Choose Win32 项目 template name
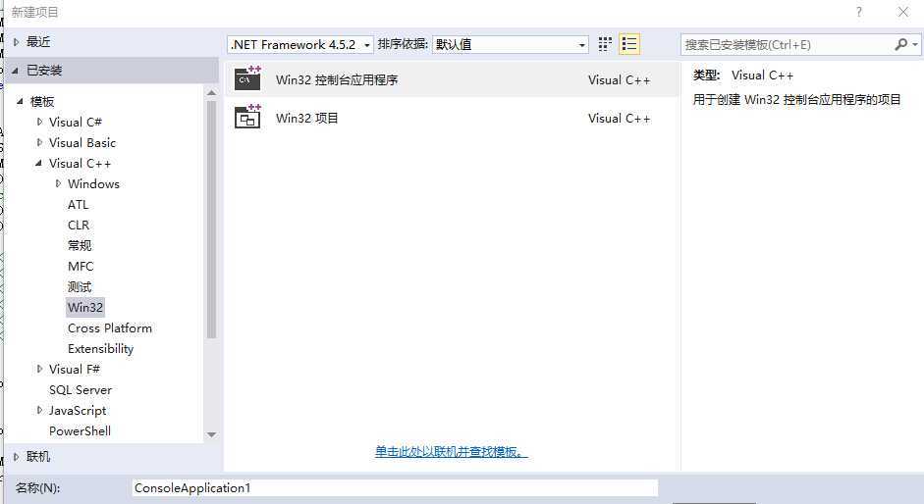Screen dimensions: 924x504 tap(307, 118)
